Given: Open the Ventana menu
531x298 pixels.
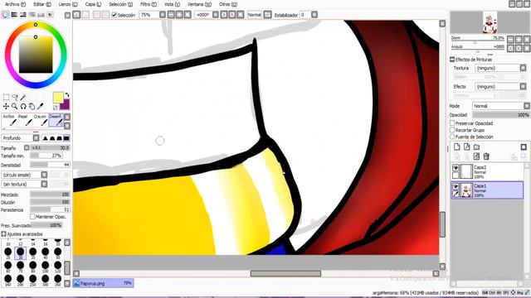Looking at the screenshot, I should click(199, 4).
